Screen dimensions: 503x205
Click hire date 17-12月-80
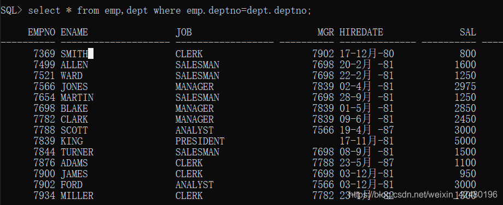(367, 54)
